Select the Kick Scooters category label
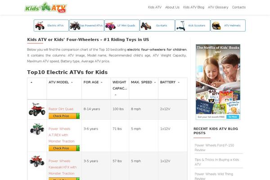270x180 pixels. click(x=197, y=26)
